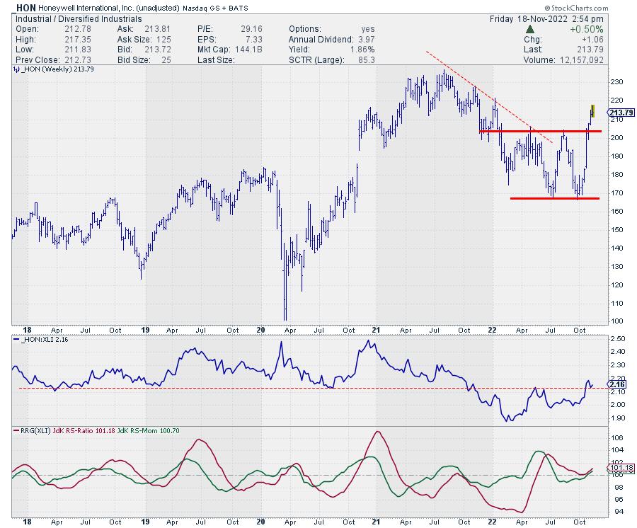The width and height of the screenshot is (637, 528).
Task: Click the 101.18 RS-Ratio value tag
Action: [616, 468]
